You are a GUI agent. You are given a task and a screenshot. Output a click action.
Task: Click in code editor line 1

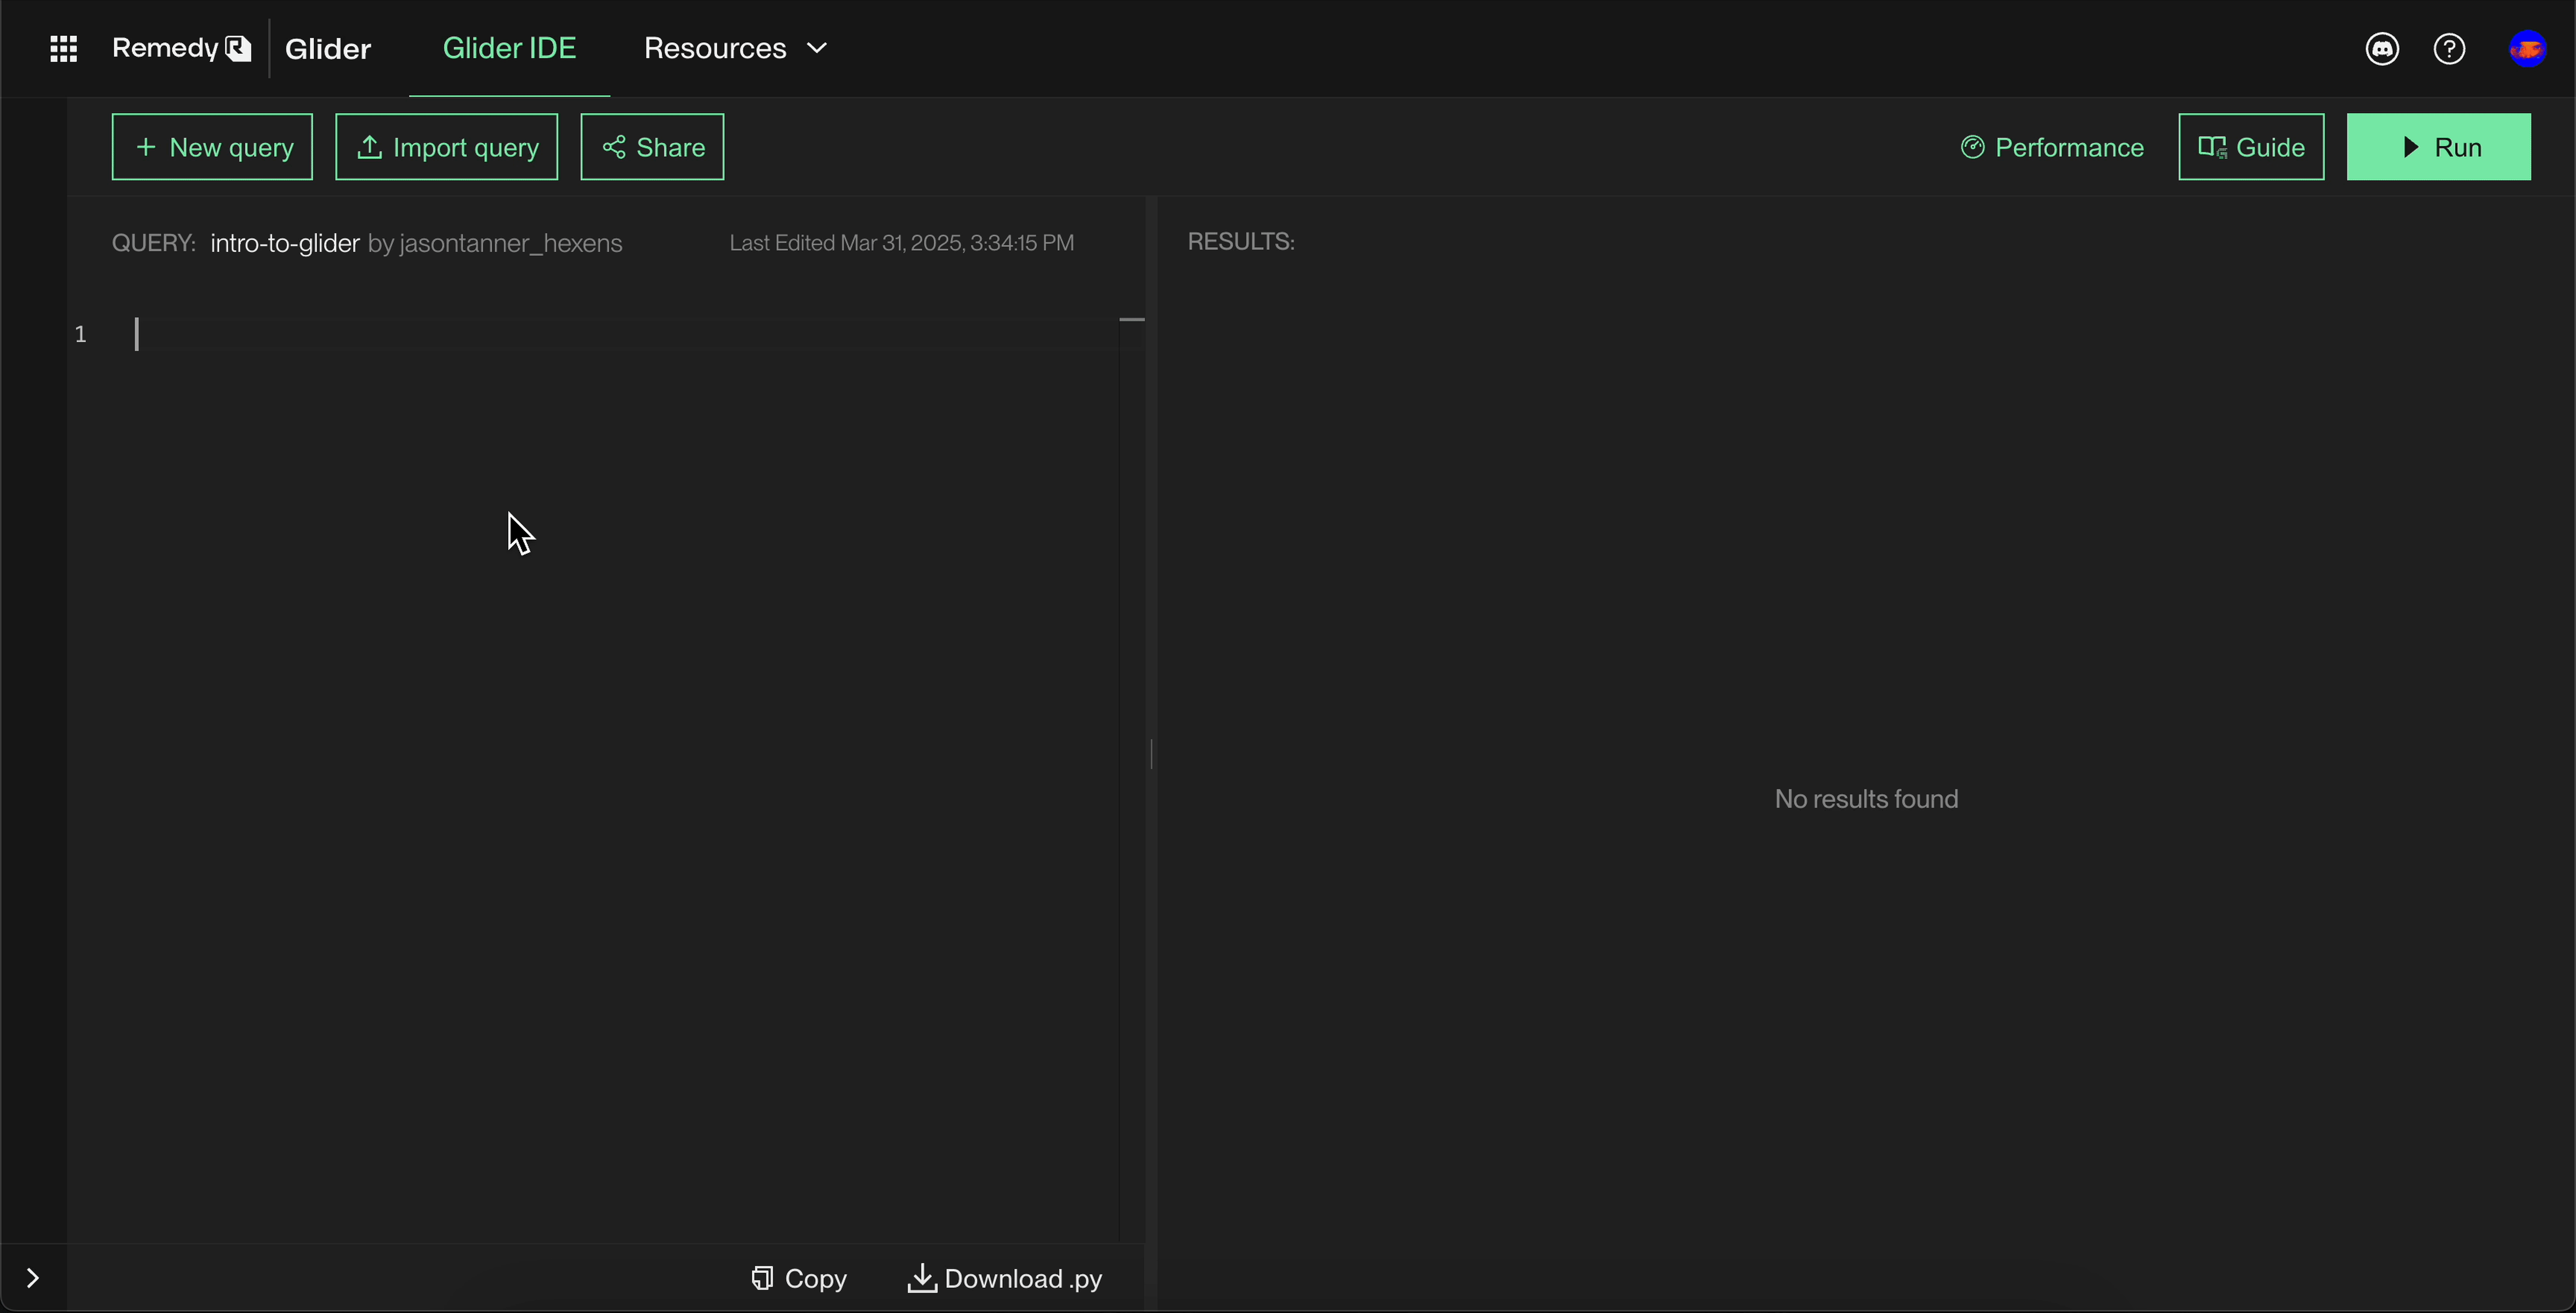(600, 334)
